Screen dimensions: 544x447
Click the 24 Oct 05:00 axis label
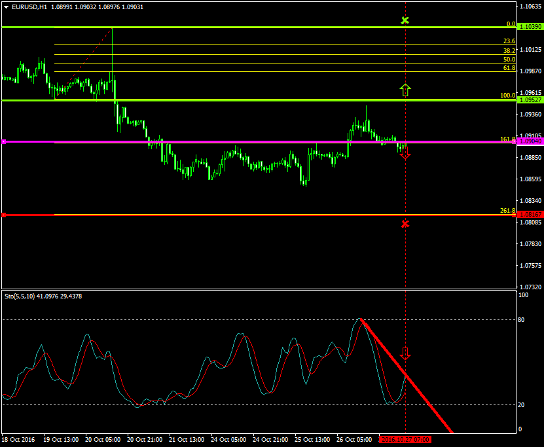coord(228,438)
